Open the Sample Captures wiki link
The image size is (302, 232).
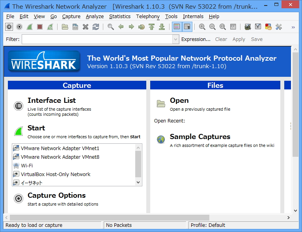(200, 137)
